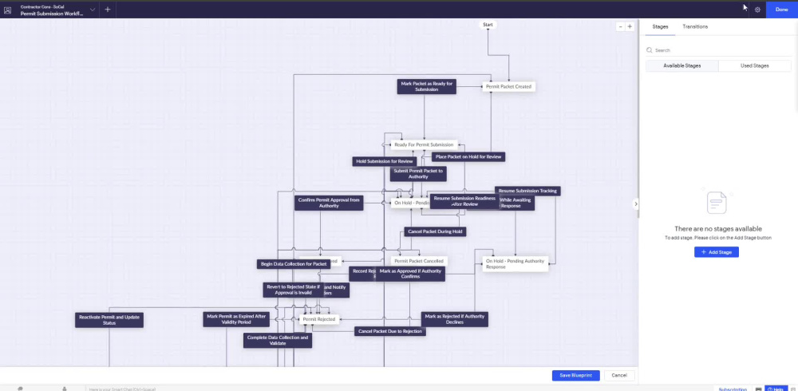Click the plus icon to add blueprint
Viewport: 798px width, 391px height.
108,10
